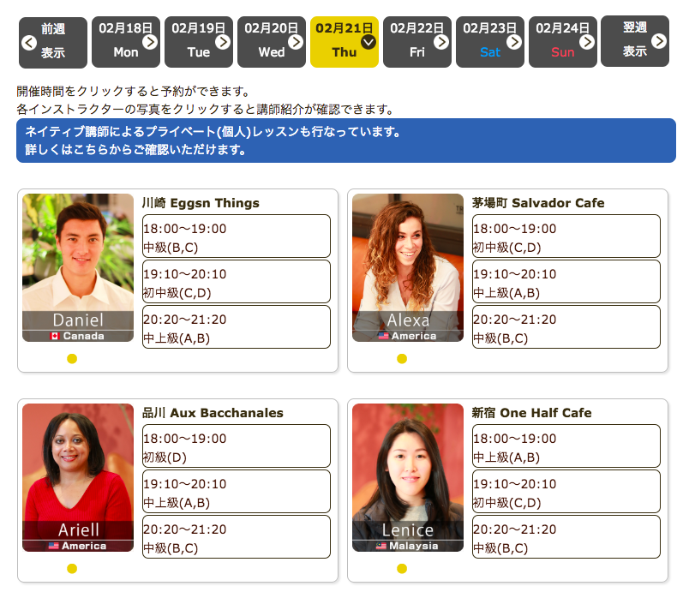The image size is (689, 604).
Task: Open the 02月24日 Sun date tab
Action: (x=562, y=41)
